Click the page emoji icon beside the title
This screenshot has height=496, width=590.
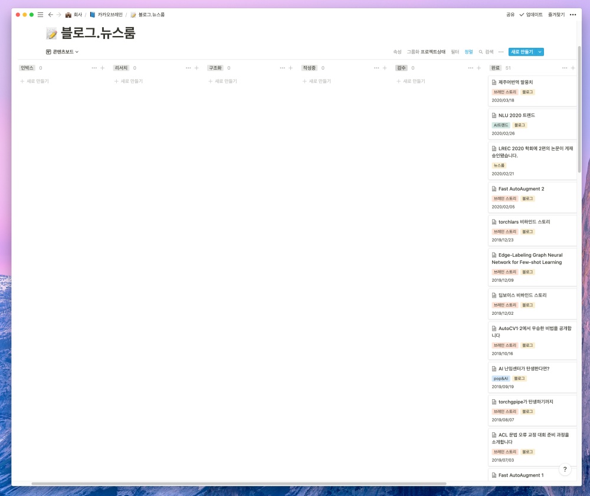click(x=51, y=34)
